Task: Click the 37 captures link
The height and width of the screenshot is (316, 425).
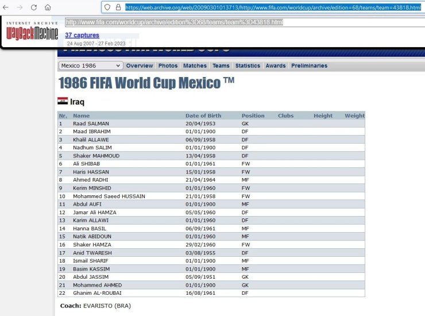Action: (82, 35)
